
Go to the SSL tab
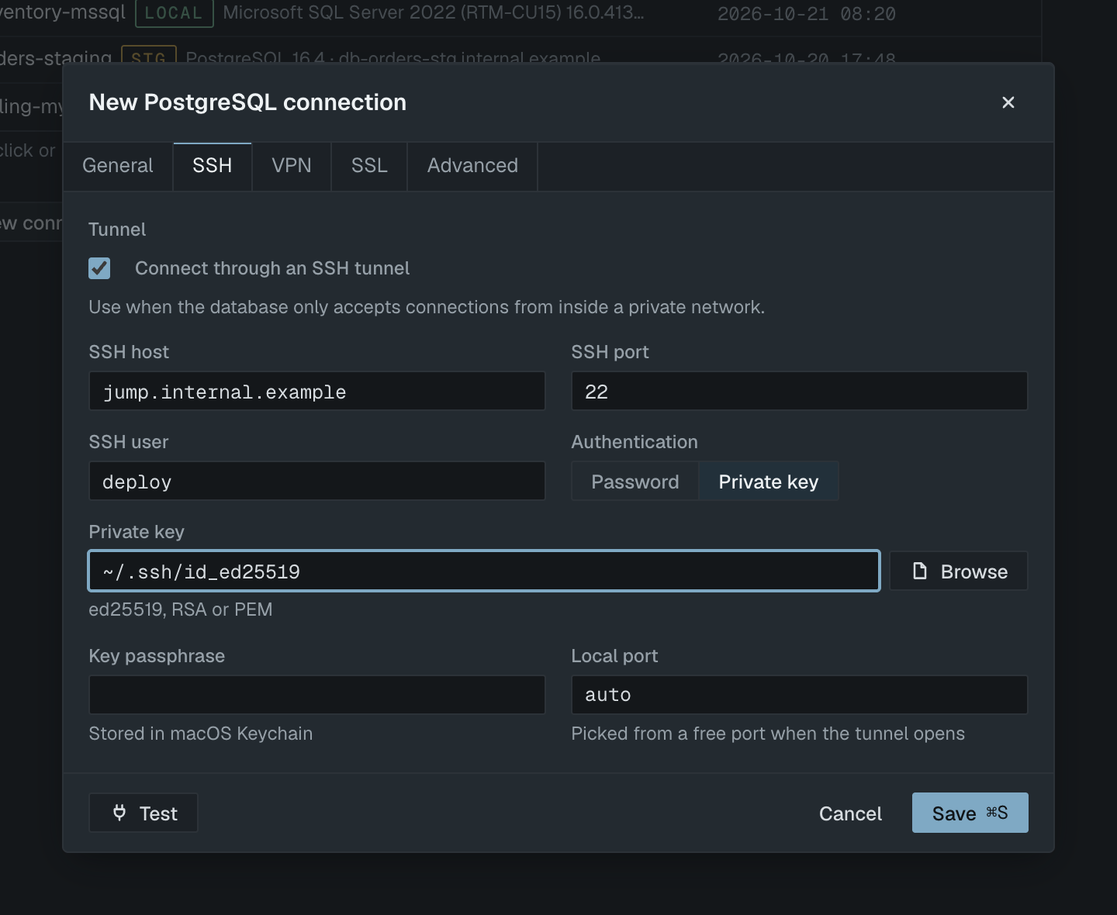pos(369,166)
